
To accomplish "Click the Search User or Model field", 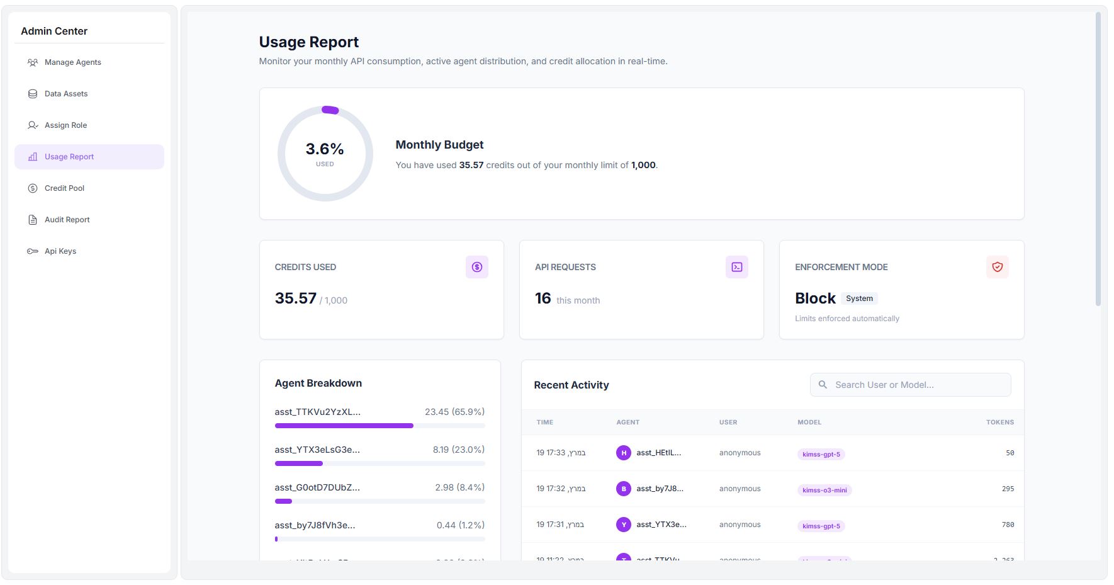I will 909,384.
